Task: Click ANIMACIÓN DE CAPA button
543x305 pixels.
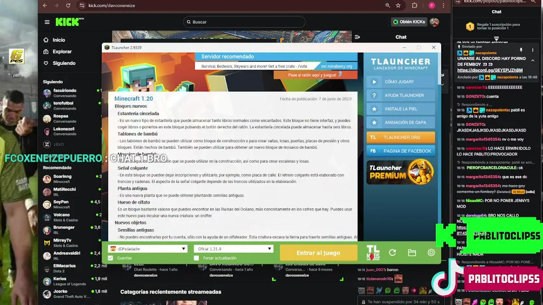Action: pyautogui.click(x=400, y=122)
